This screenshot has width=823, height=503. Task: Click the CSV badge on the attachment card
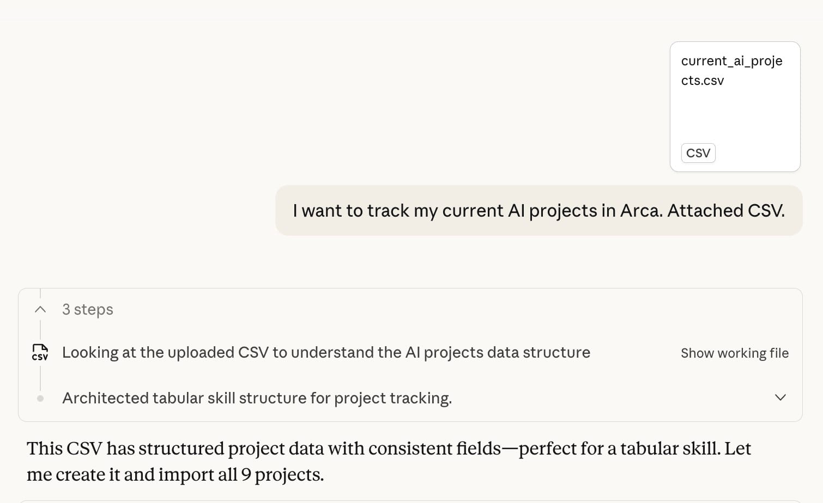point(698,153)
